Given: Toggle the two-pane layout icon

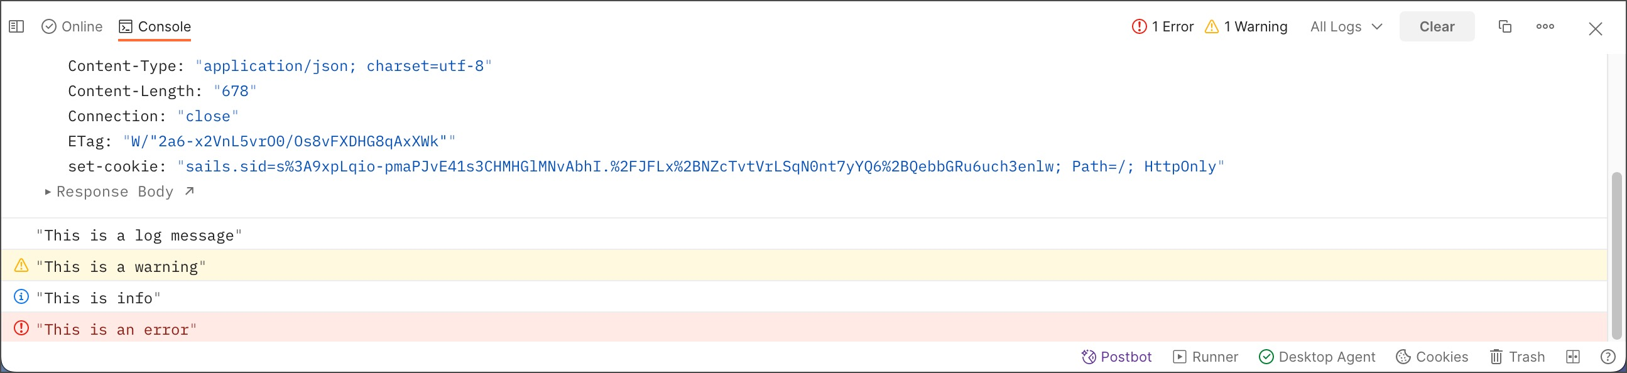Looking at the screenshot, I should (x=1573, y=357).
